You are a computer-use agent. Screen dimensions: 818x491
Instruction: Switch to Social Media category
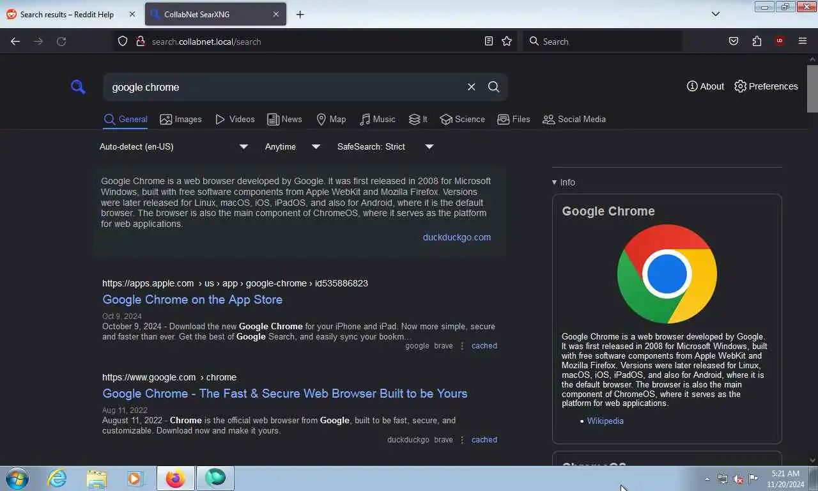(574, 119)
